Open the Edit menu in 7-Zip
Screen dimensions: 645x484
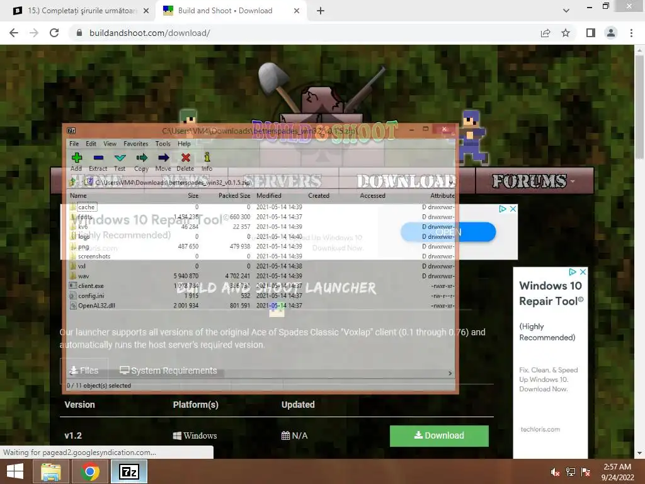point(91,144)
